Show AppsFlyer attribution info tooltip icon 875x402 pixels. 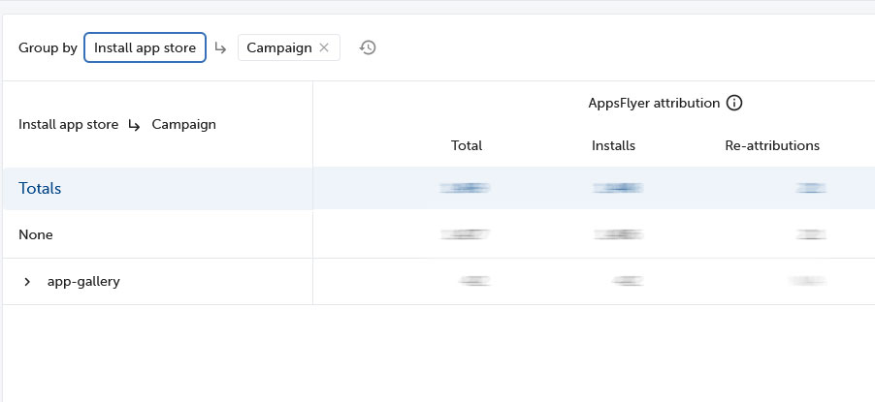pos(734,103)
